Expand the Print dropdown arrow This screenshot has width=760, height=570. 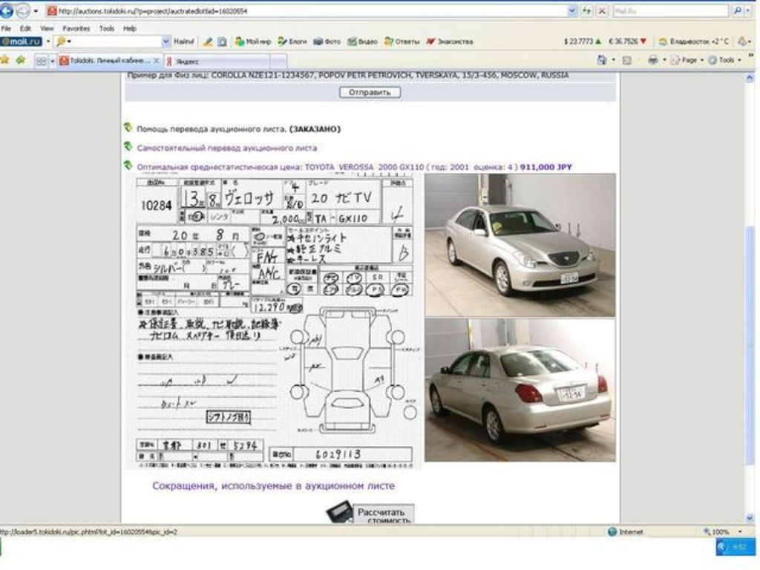664,60
